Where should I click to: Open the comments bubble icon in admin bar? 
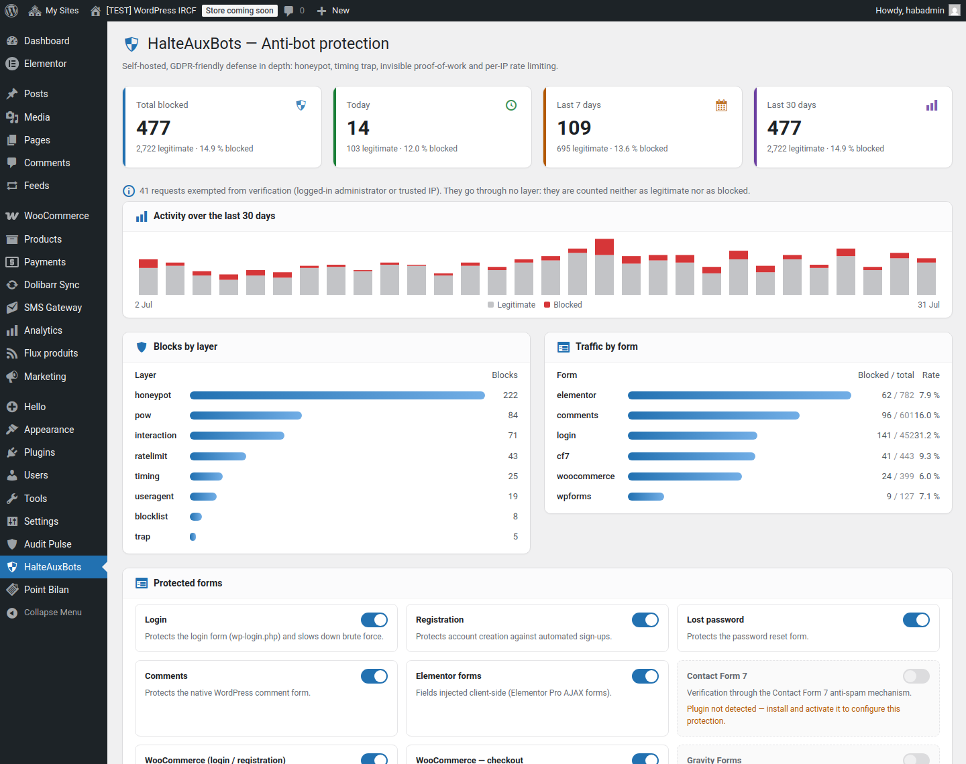click(x=288, y=11)
